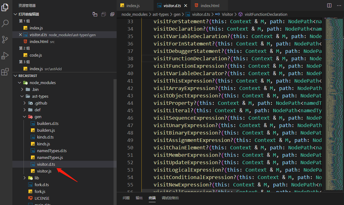344x205 pixels.
Task: Click line number 38 in gutter
Action: 130,58
